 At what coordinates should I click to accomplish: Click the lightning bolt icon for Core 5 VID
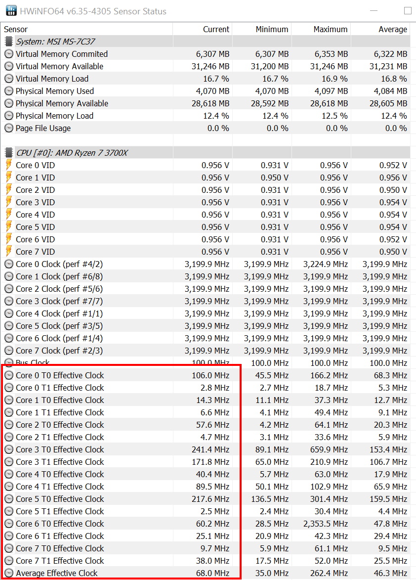9,227
